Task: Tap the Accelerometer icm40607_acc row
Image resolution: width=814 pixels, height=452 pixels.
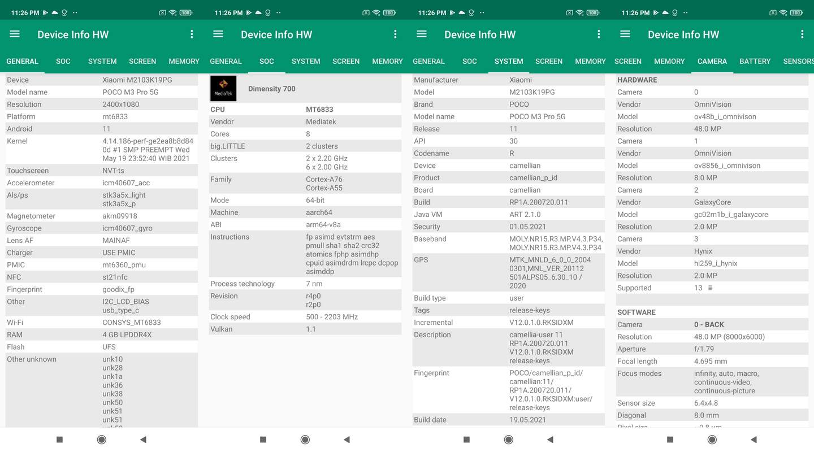Action: pos(102,183)
